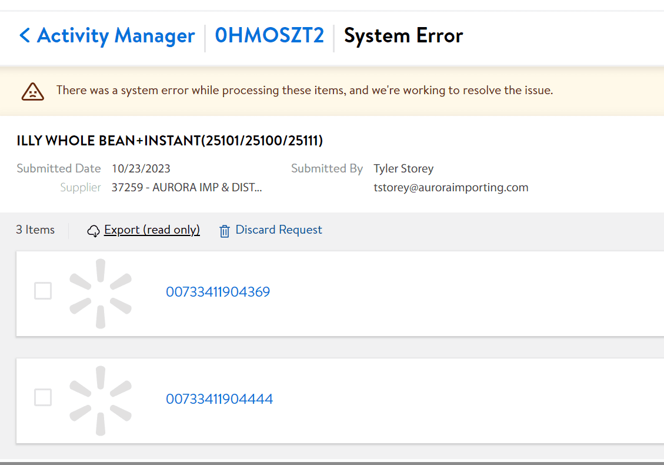Screen dimensions: 664x465
Task: Click the sad-face warning triangle icon
Action: (32, 92)
